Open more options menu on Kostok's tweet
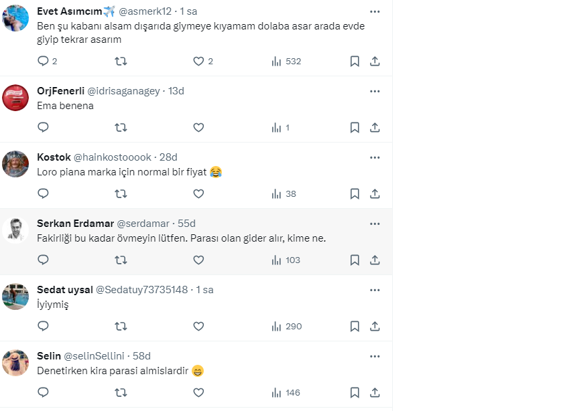Viewport: 561px width, 411px height. coord(375,157)
